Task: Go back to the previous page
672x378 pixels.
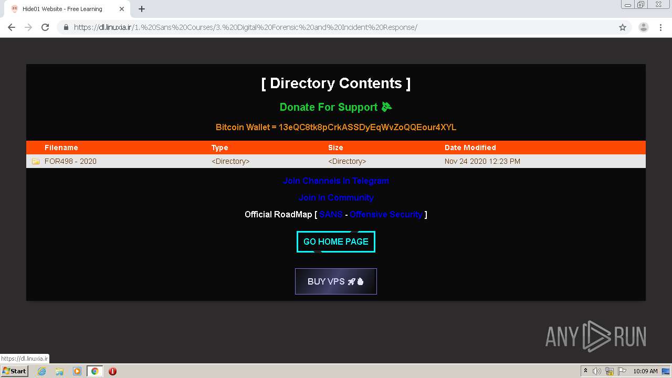Action: (12, 27)
